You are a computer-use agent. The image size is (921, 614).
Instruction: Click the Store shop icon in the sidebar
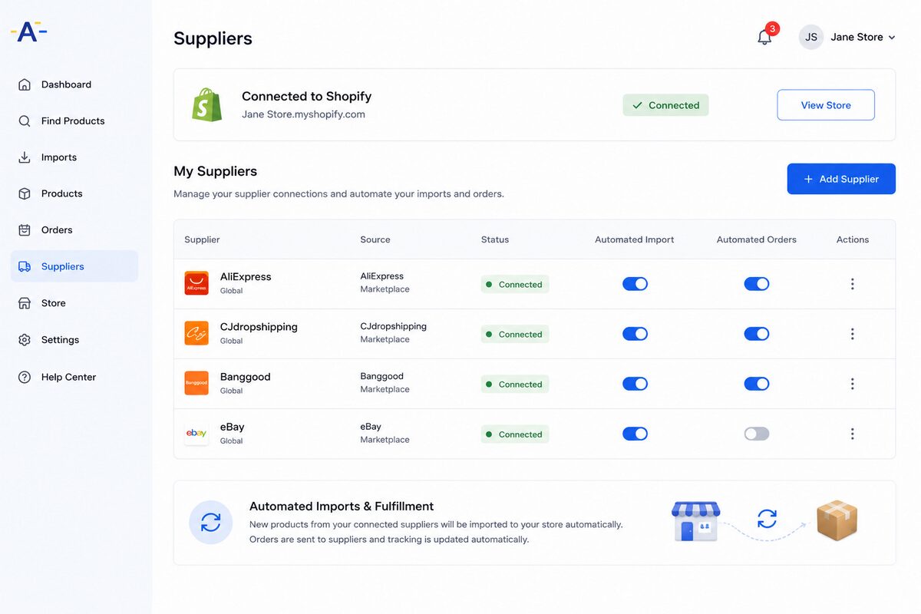(25, 303)
